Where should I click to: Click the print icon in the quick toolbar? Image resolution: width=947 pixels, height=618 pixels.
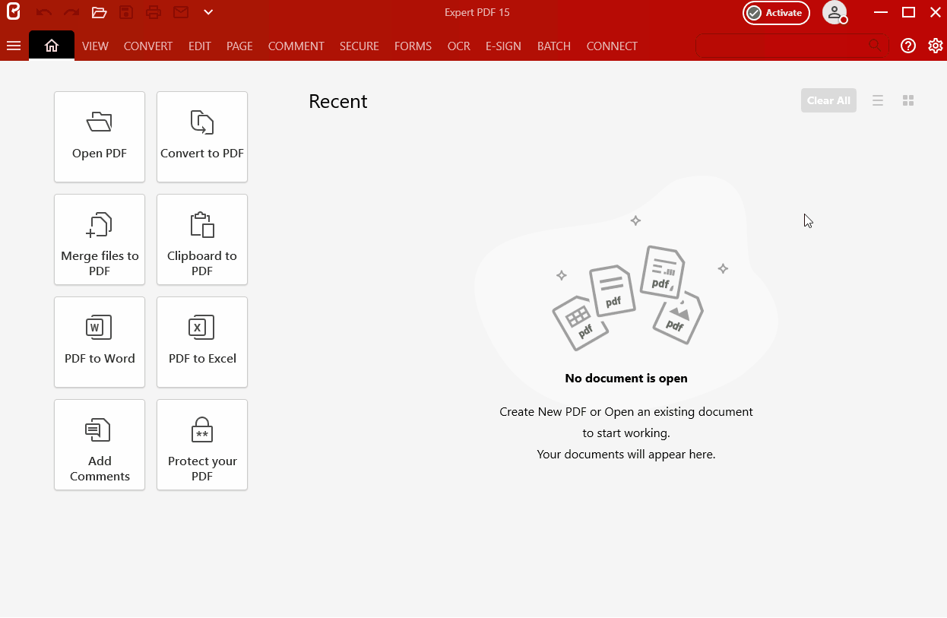[154, 12]
